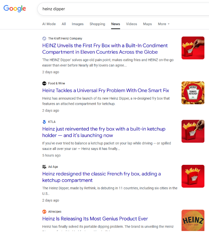
Task: Switch to the Shopping tab
Action: 97,24
